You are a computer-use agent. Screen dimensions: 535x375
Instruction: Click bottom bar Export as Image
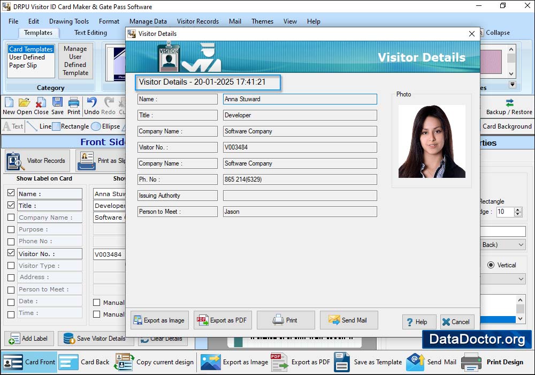(234, 362)
